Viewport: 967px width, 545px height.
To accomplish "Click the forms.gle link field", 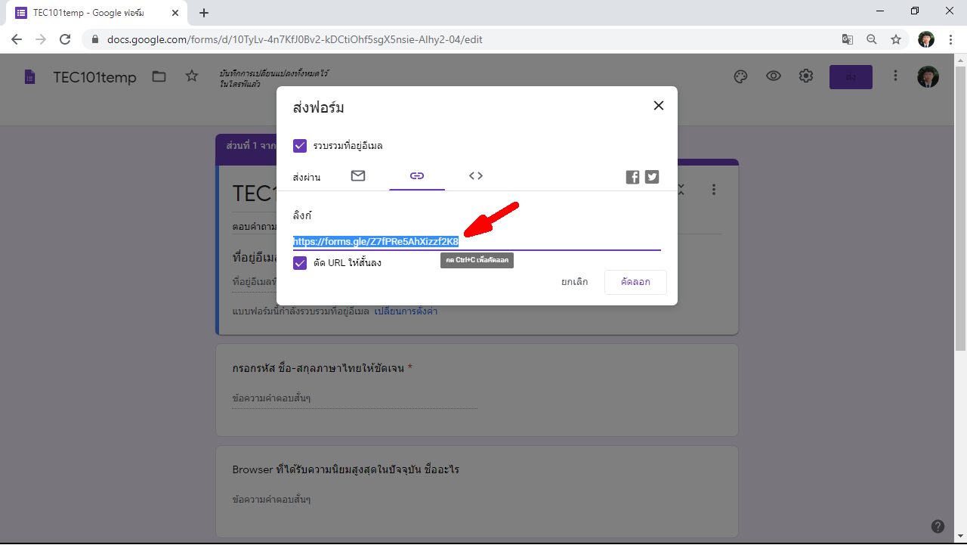I will point(476,242).
